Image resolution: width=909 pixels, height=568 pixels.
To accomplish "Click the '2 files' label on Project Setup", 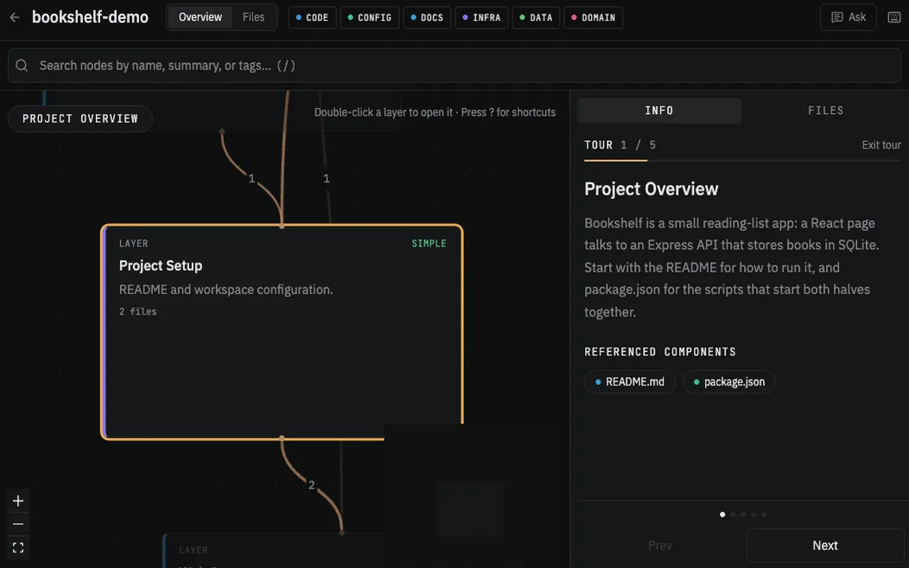I will click(138, 311).
